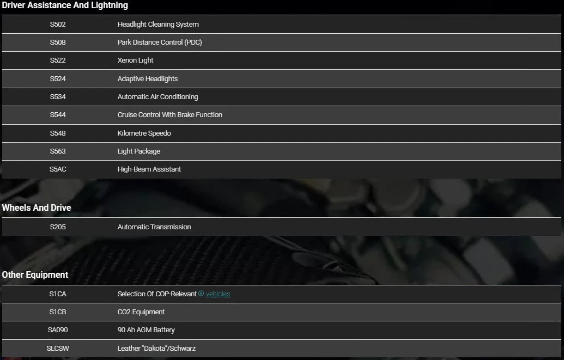Select the CO2 Equipment row
The height and width of the screenshot is (360, 564).
[x=282, y=312]
